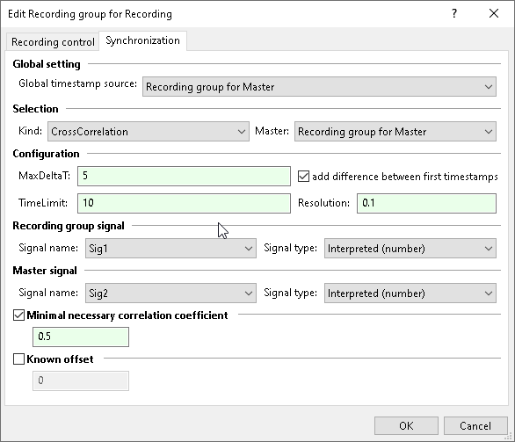The height and width of the screenshot is (442, 515).
Task: Open Master signal type dropdown
Action: pyautogui.click(x=410, y=293)
